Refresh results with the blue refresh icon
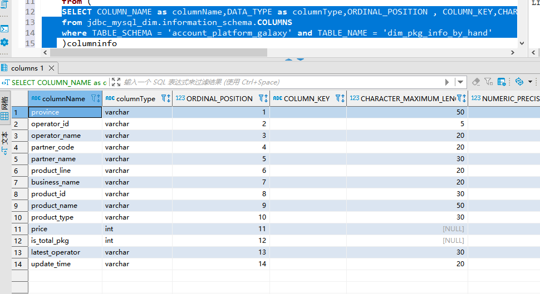 [x=519, y=82]
